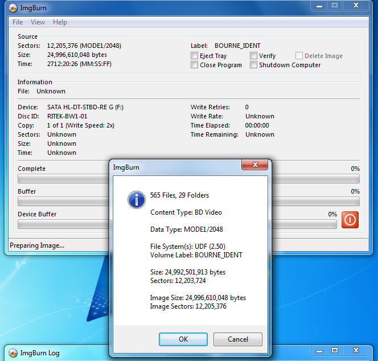Click the ImgBurn title bar disc icon
378x361 pixels.
[13, 8]
